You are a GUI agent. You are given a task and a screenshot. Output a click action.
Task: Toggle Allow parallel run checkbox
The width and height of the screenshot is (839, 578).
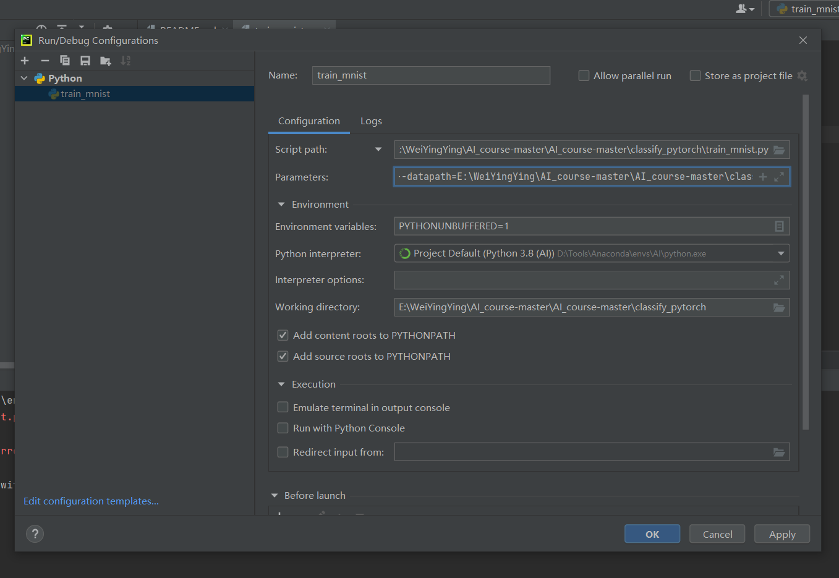pos(584,75)
